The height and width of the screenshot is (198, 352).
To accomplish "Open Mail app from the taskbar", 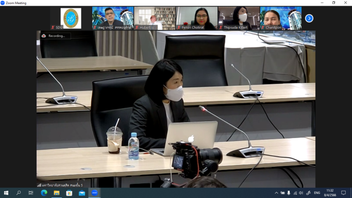I will pyautogui.click(x=82, y=193).
